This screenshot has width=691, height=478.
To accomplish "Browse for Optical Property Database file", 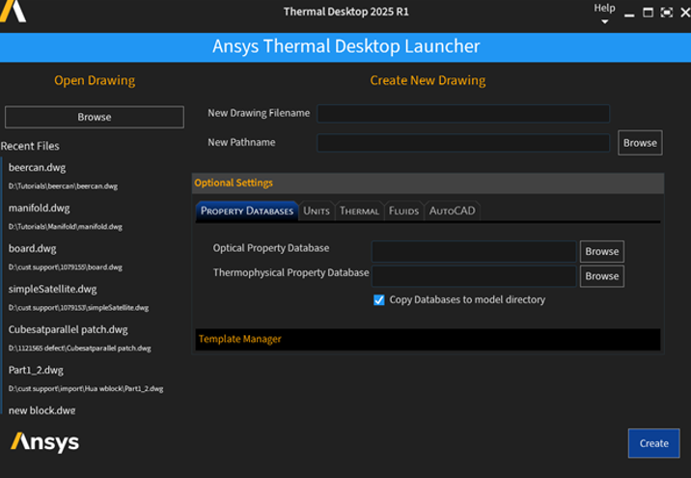I will pyautogui.click(x=601, y=251).
